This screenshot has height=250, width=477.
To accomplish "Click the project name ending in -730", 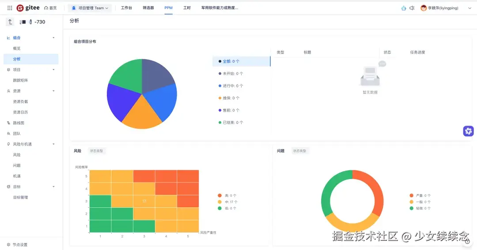I will tap(32, 22).
